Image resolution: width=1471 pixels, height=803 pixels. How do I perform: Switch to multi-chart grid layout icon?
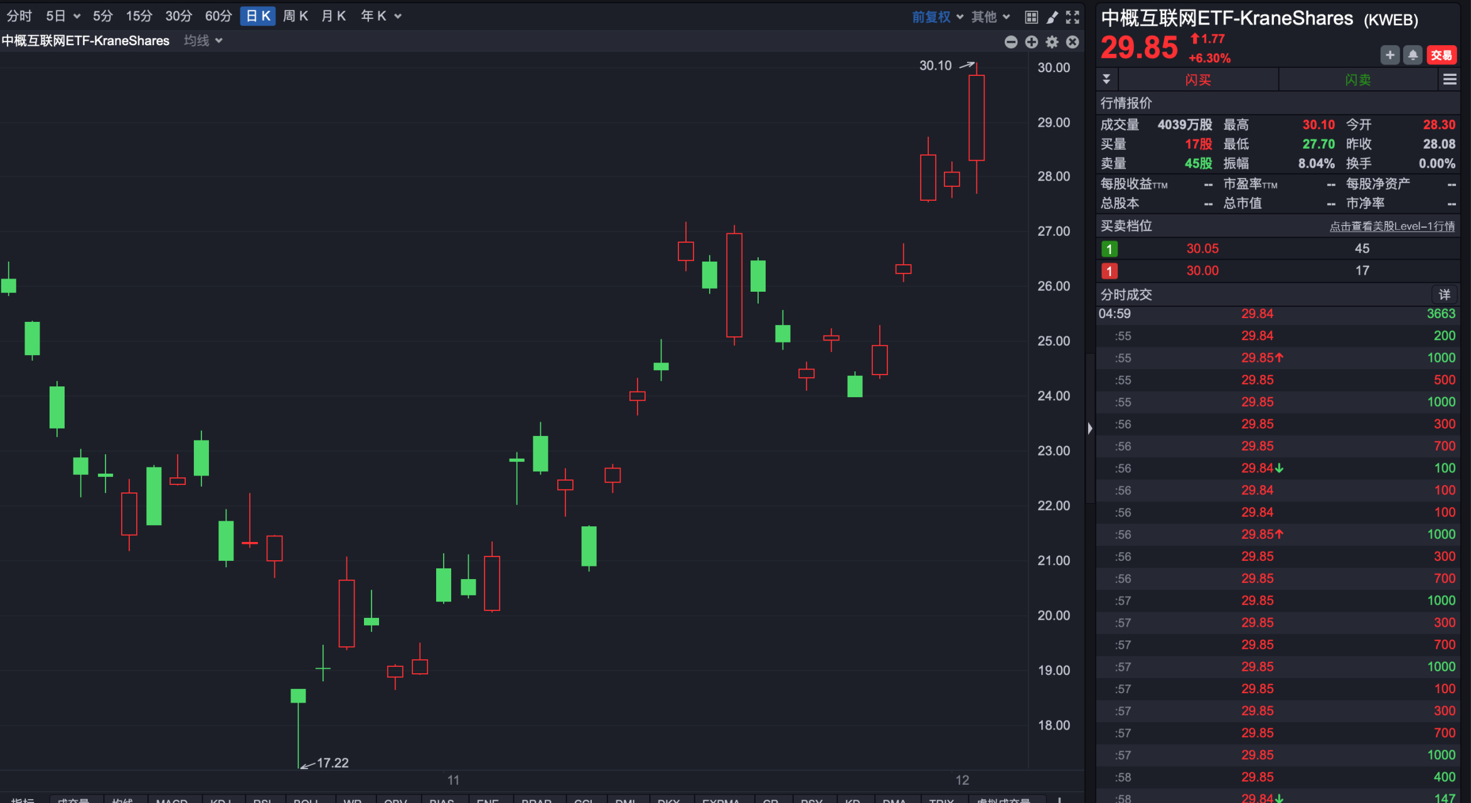[1031, 17]
